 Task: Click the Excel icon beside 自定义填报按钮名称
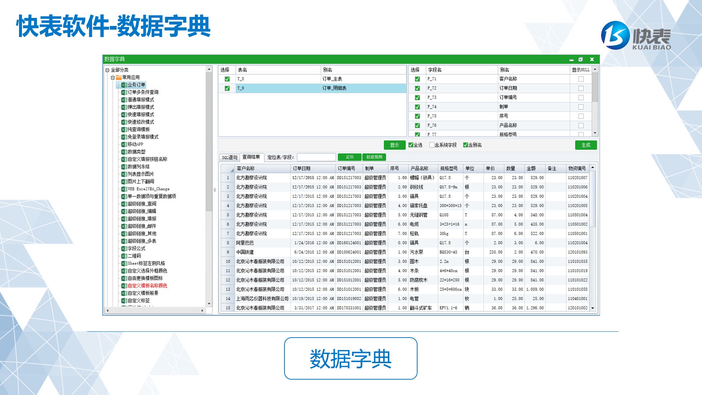(124, 159)
